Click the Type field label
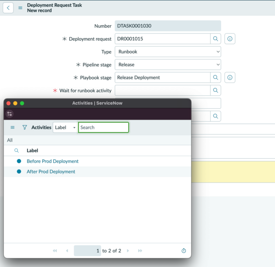 coord(106,52)
